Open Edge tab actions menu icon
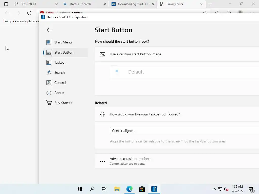This screenshot has width=259, height=194. (6, 4)
